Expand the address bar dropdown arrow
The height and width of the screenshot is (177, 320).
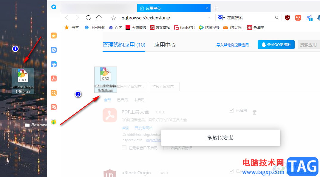tap(209, 18)
